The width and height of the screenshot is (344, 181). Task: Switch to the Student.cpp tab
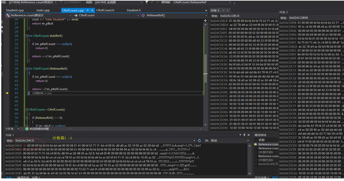(x=15, y=10)
